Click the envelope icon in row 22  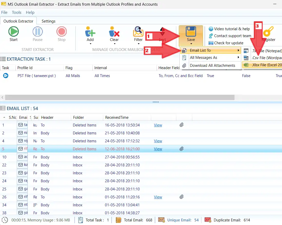click(21, 165)
